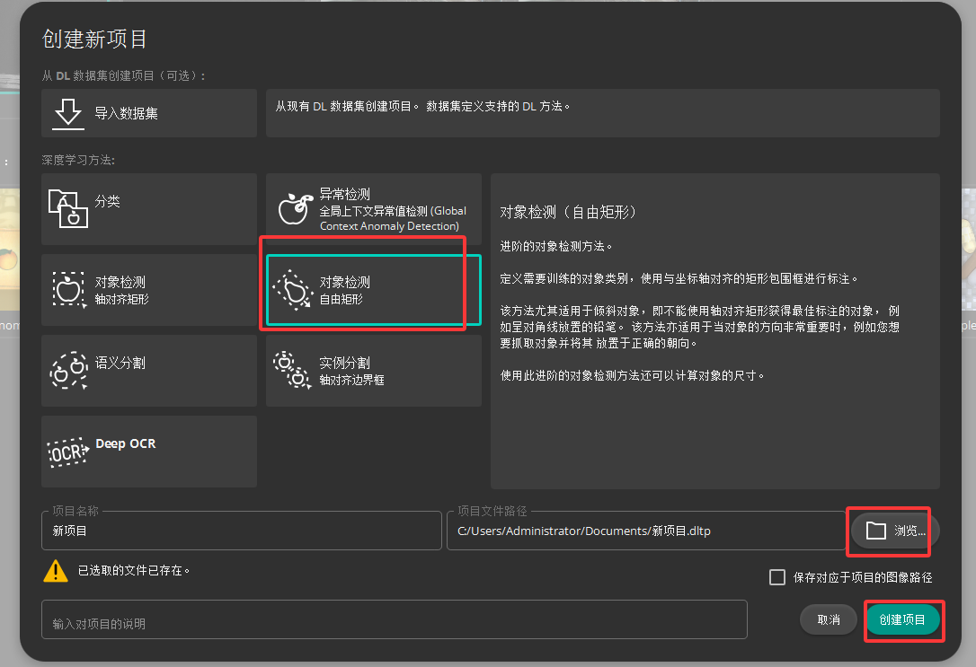
Task: Select the 实例分割 instance segmentation icon
Action: pyautogui.click(x=292, y=370)
